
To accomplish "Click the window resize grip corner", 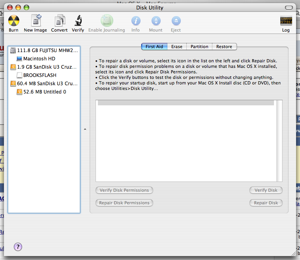I will pyautogui.click(x=293, y=254).
